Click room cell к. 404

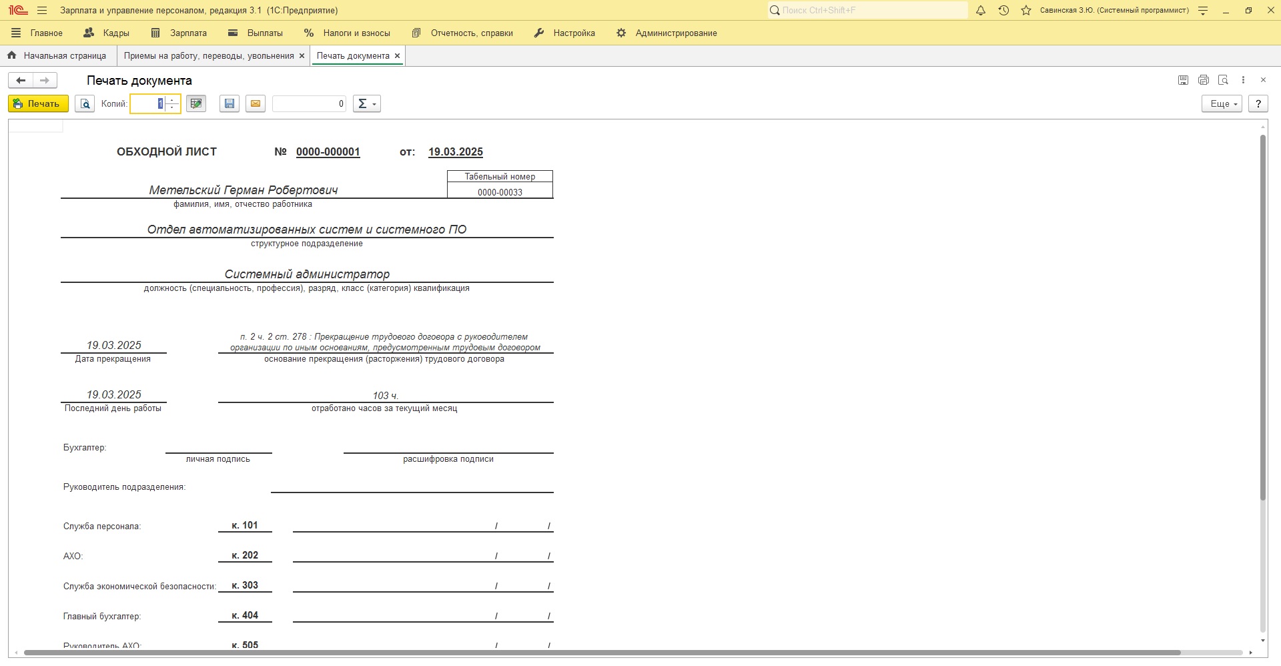(245, 615)
